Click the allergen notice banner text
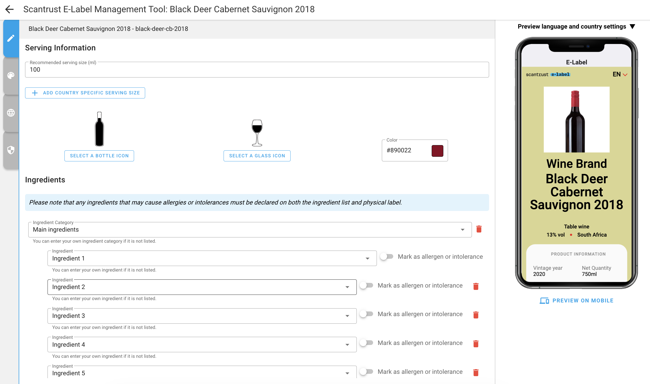Viewport: 650px width, 384px height. (x=215, y=202)
